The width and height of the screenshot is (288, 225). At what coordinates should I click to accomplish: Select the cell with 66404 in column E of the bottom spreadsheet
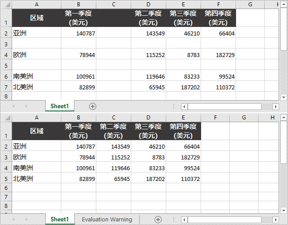click(183, 146)
